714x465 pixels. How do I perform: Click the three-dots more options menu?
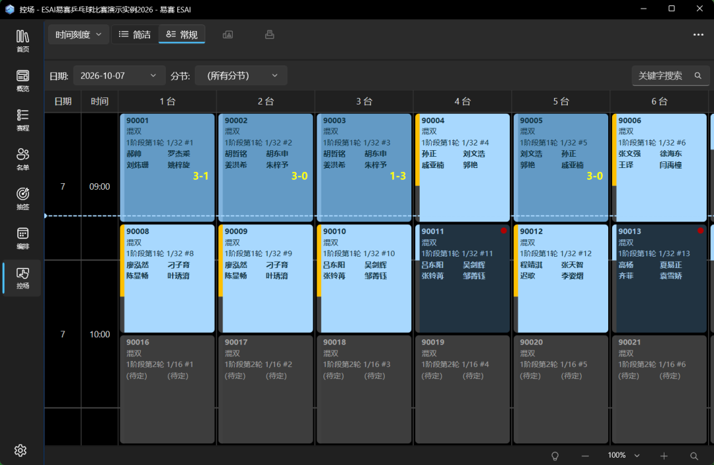[698, 34]
